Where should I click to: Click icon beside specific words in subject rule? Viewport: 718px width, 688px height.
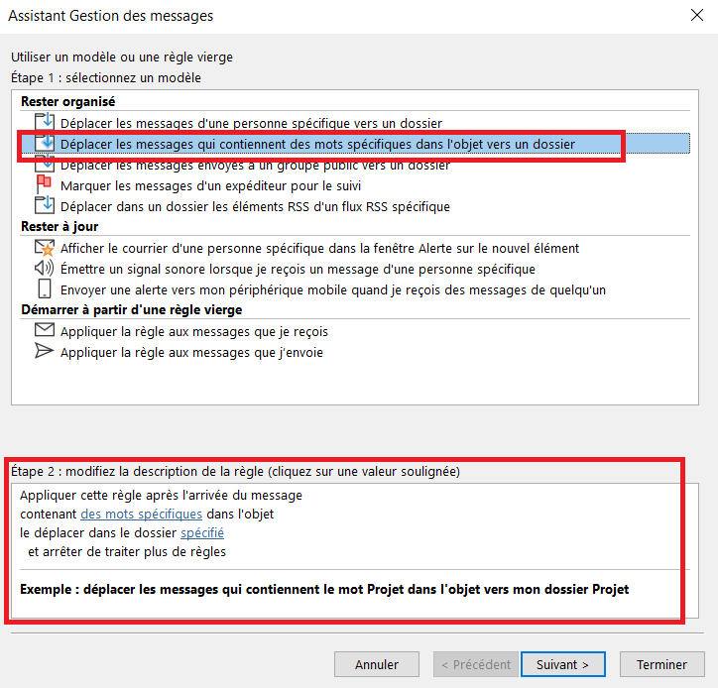(45, 143)
